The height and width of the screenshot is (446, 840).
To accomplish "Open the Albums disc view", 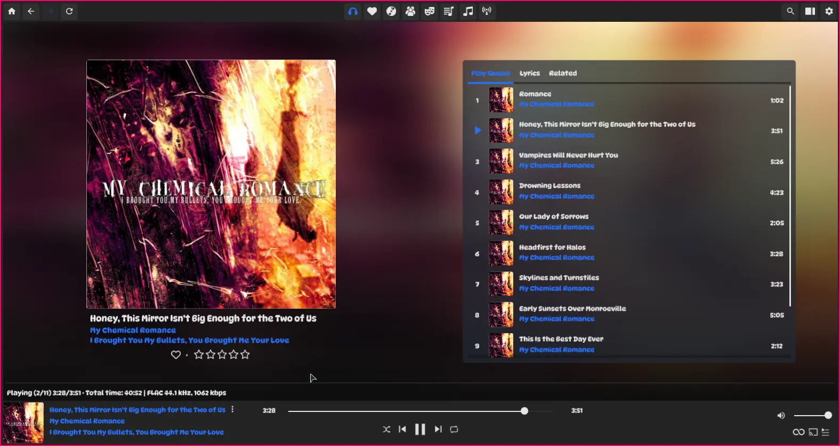I will click(x=391, y=11).
